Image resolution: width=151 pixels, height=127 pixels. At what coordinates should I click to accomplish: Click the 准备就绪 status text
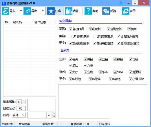coord(24,124)
